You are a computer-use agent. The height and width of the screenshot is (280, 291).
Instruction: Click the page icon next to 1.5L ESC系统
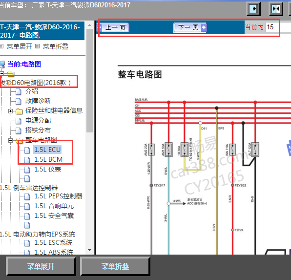(x=27, y=243)
